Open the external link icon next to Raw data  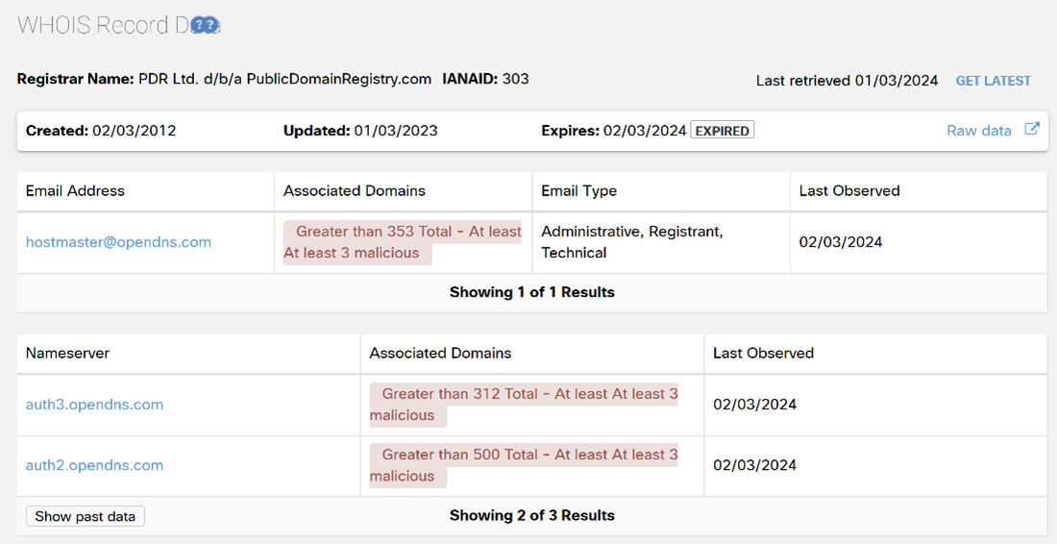pos(1031,130)
